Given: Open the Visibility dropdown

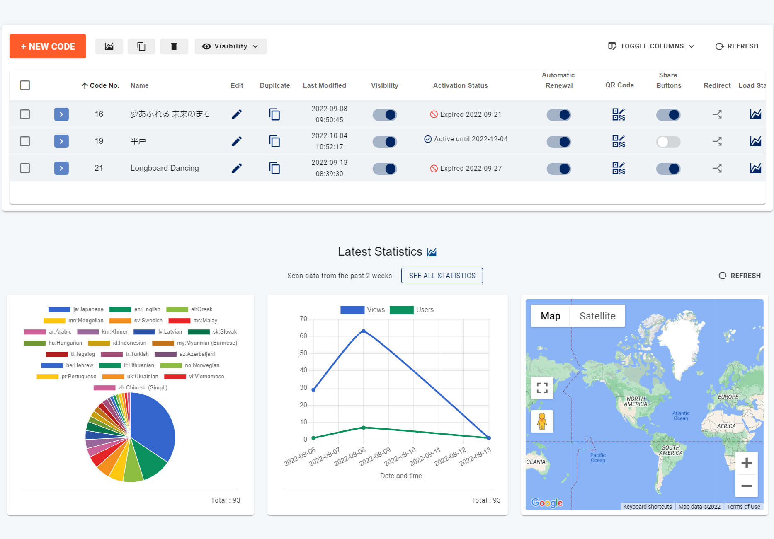Looking at the screenshot, I should (231, 46).
